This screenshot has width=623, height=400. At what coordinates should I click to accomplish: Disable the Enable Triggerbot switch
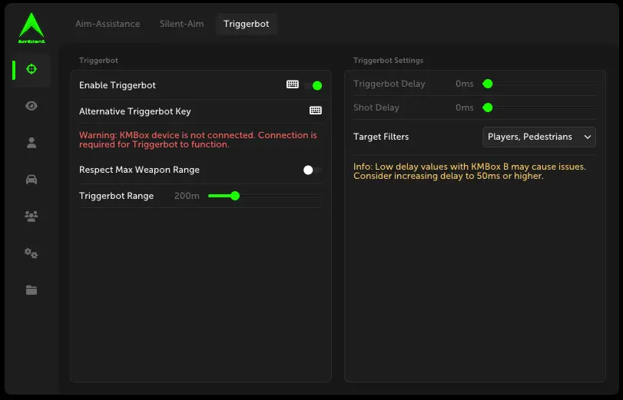pos(313,85)
